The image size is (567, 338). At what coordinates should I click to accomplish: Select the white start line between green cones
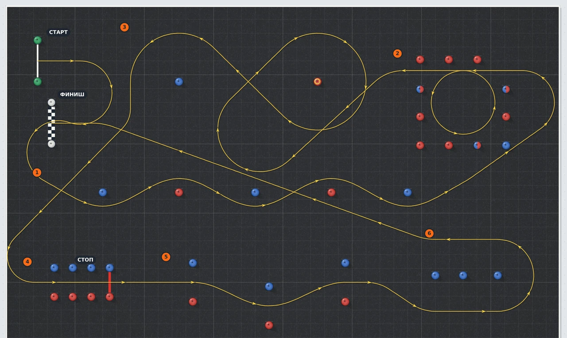38,61
